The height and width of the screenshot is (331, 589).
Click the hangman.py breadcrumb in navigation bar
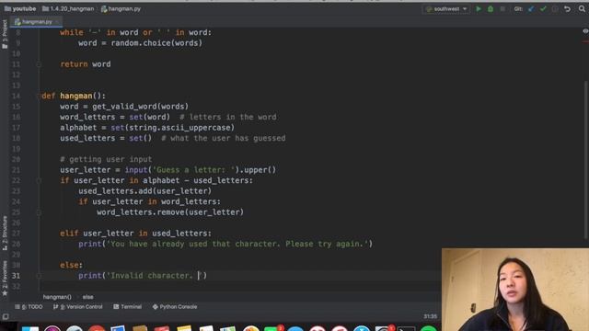pyautogui.click(x=121, y=8)
